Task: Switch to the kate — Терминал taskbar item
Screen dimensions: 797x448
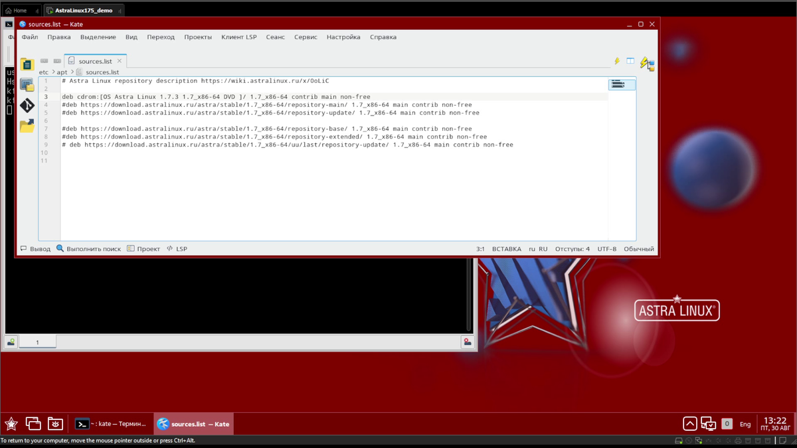Action: pyautogui.click(x=111, y=423)
